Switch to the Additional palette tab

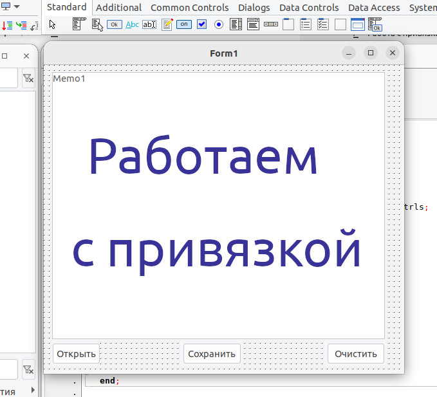(x=118, y=8)
